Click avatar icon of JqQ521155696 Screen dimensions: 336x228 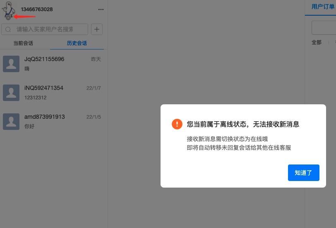[11, 64]
